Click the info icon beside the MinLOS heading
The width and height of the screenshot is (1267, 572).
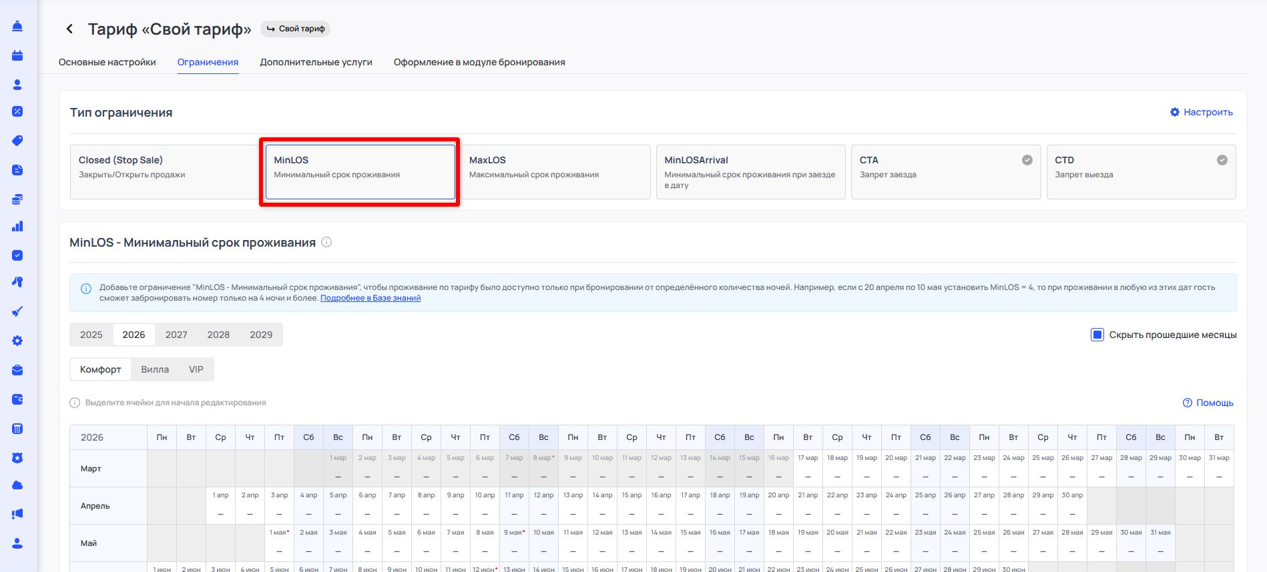pyautogui.click(x=326, y=243)
